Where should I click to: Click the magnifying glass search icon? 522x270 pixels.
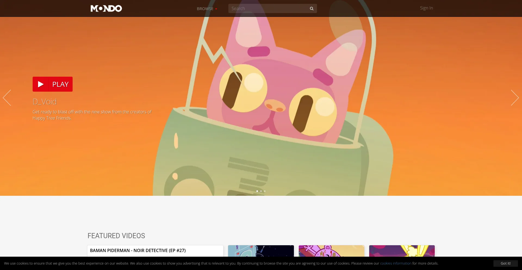(312, 8)
